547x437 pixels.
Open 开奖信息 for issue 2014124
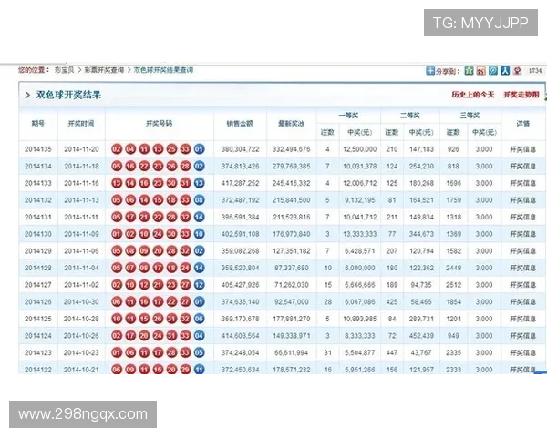[x=522, y=336]
